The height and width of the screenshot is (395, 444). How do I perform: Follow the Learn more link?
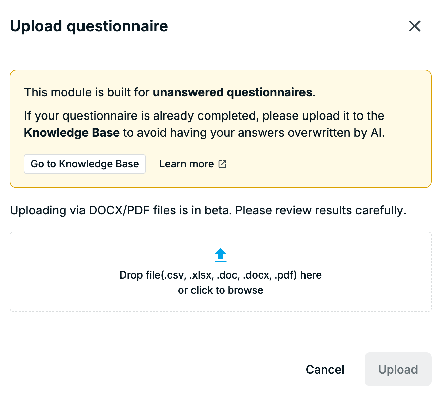coord(186,164)
